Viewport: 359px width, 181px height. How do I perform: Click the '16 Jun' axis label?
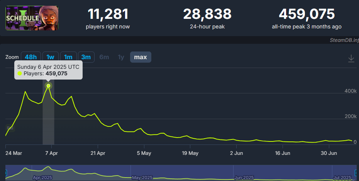283,153
